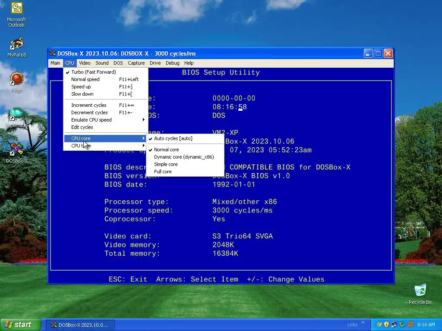The height and width of the screenshot is (331, 442).
Task: Choose Slow down menu entry
Action: [x=106, y=94]
